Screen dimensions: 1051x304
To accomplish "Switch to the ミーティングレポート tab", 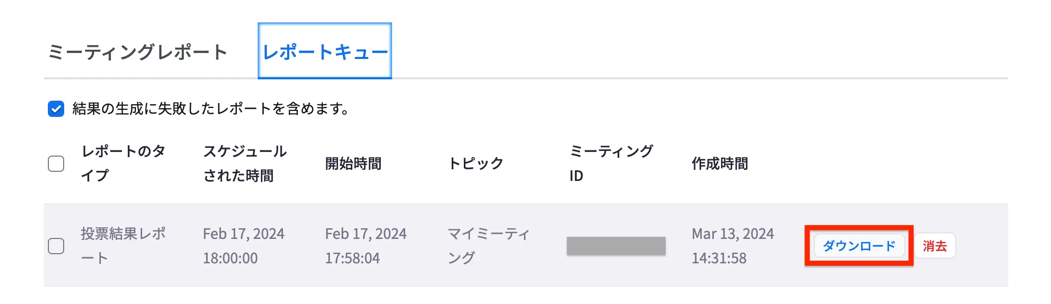I will coord(139,50).
